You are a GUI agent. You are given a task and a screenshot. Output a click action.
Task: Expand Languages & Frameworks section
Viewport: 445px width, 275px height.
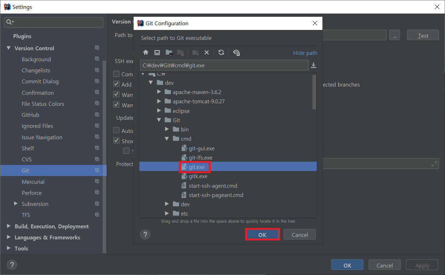(x=9, y=237)
